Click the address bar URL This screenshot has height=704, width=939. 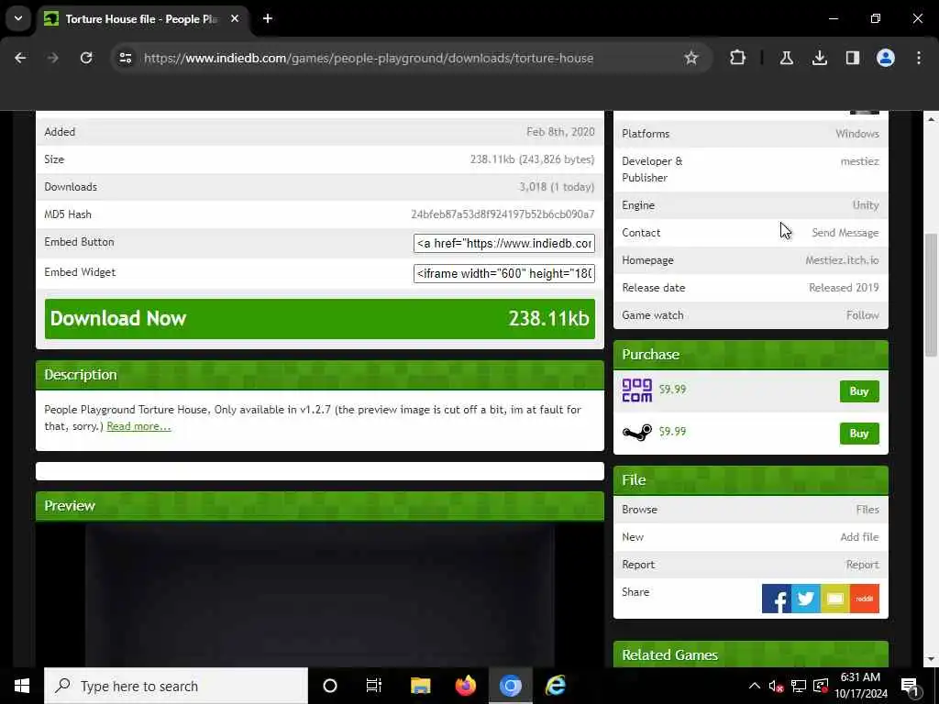(x=369, y=58)
